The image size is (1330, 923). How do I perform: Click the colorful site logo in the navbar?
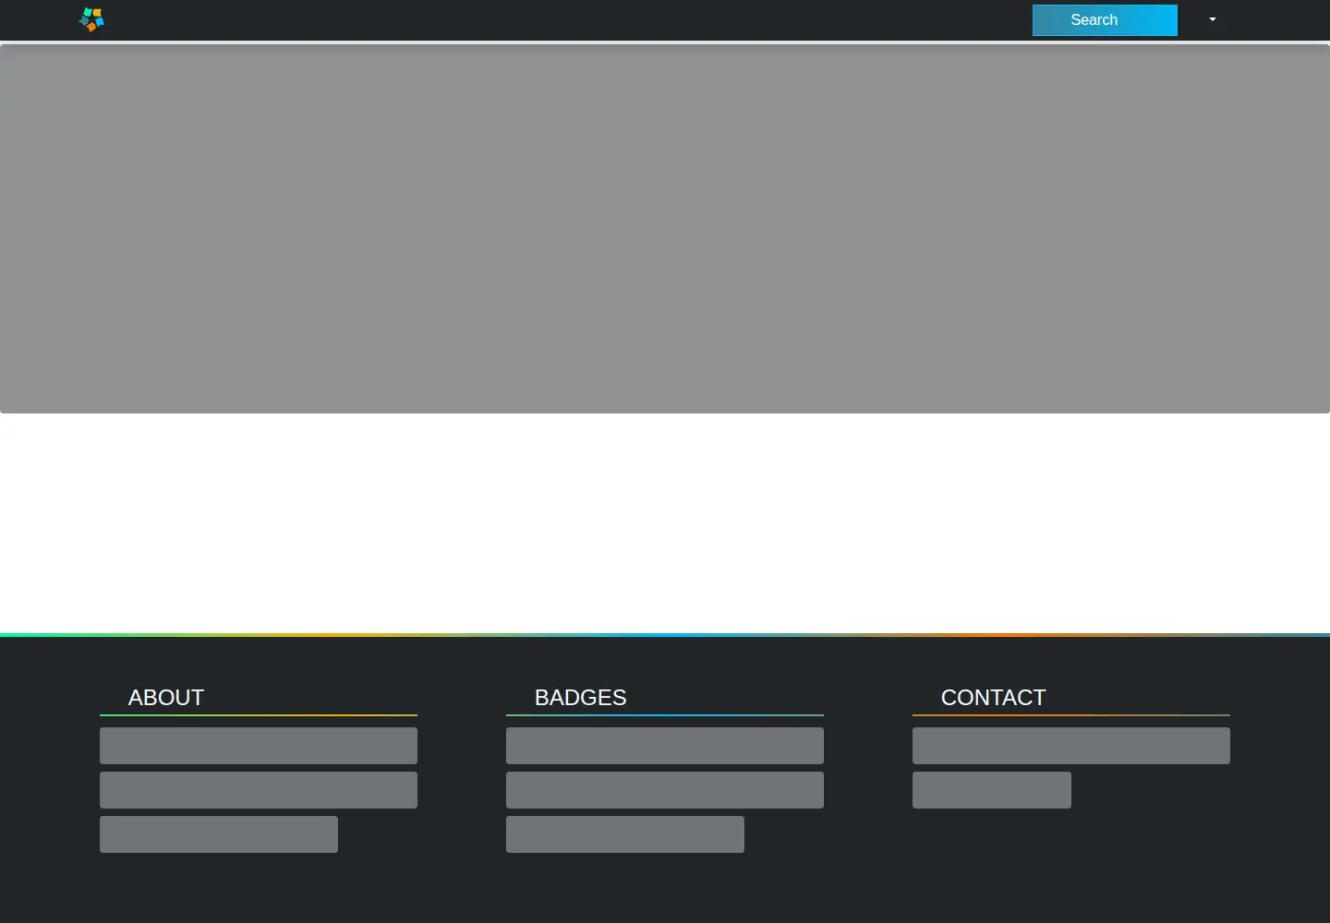click(91, 19)
